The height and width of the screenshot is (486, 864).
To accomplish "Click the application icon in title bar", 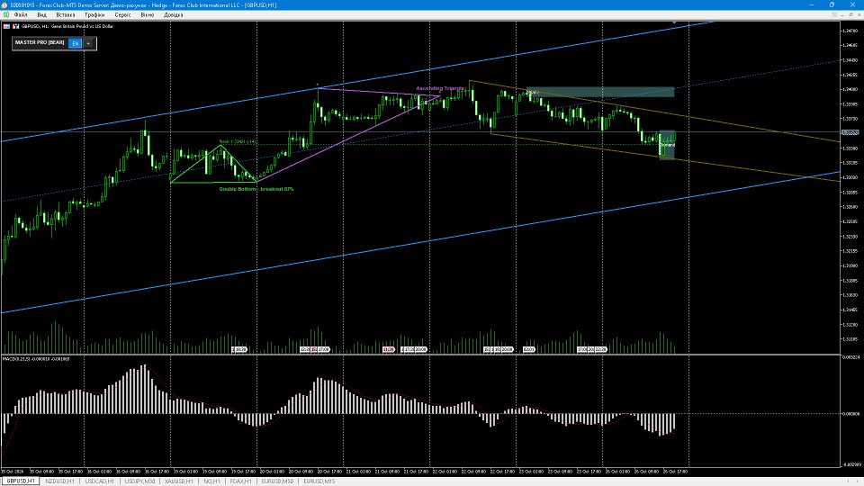I will pos(5,5).
